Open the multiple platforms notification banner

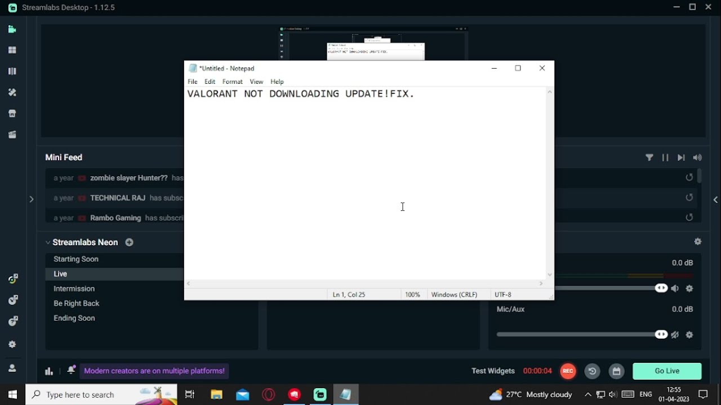[154, 371]
